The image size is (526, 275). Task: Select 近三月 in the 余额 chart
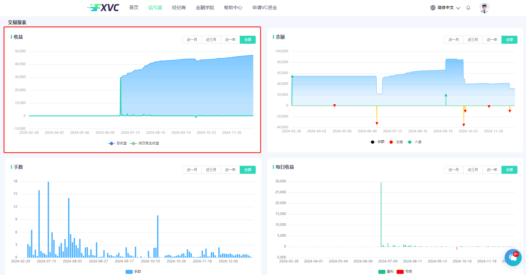tap(473, 40)
